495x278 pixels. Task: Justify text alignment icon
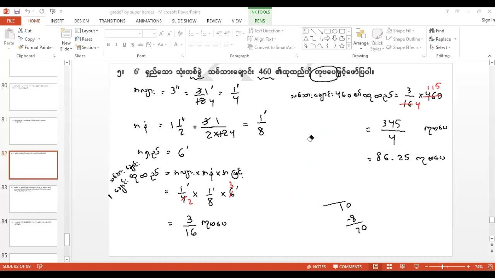(x=215, y=45)
